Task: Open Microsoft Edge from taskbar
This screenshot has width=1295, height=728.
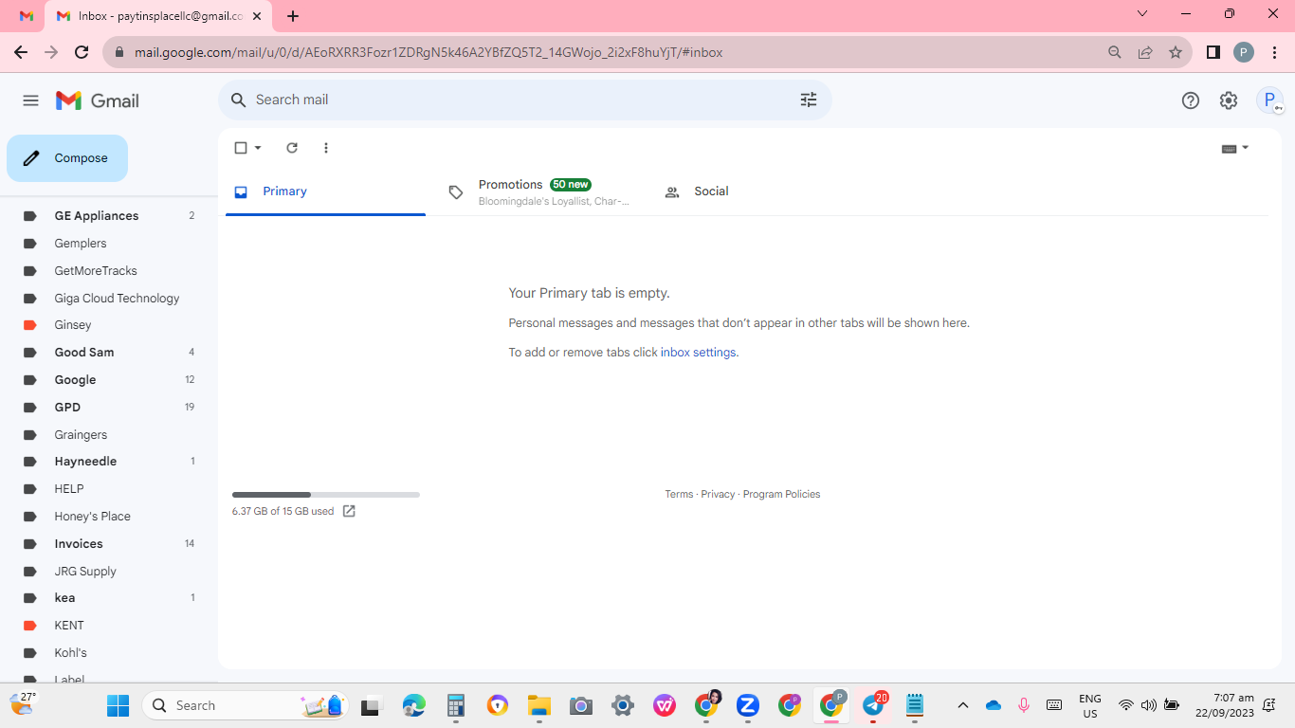Action: (x=414, y=705)
